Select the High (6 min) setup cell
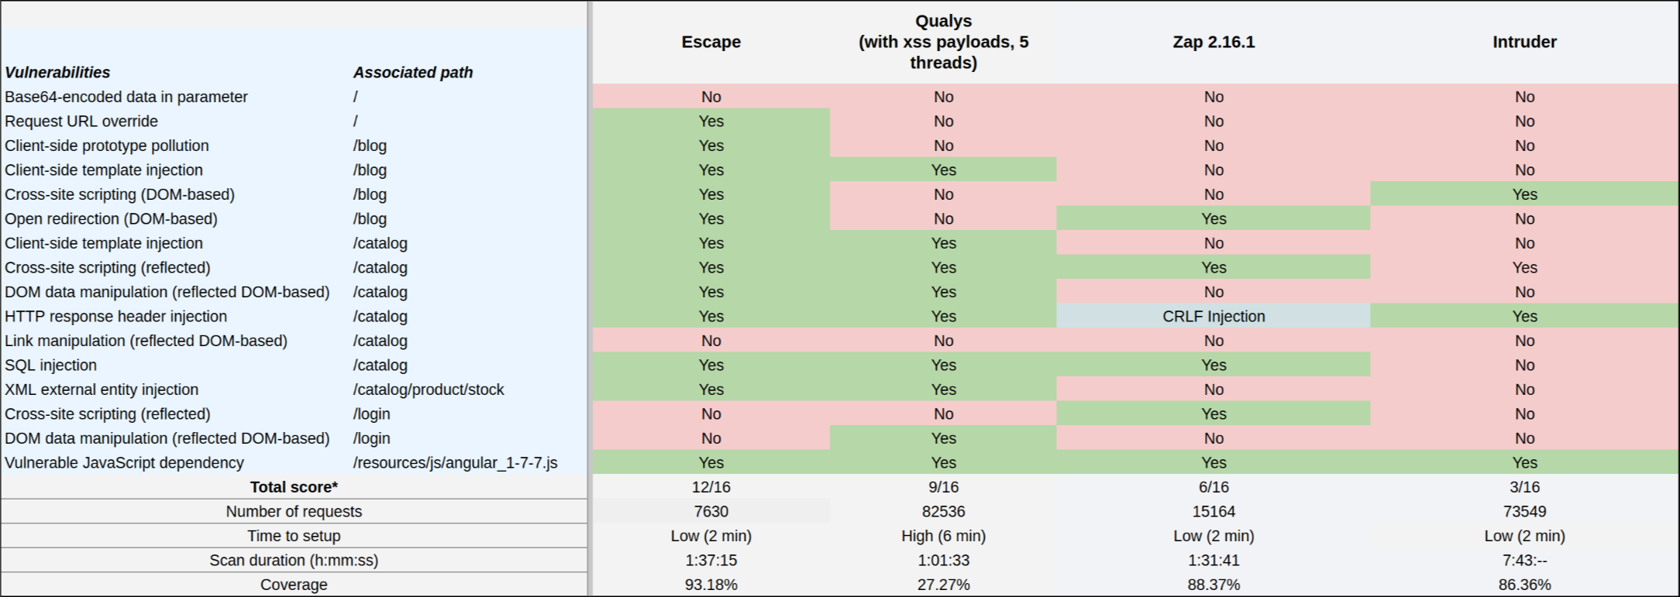This screenshot has width=1680, height=597. 943,536
